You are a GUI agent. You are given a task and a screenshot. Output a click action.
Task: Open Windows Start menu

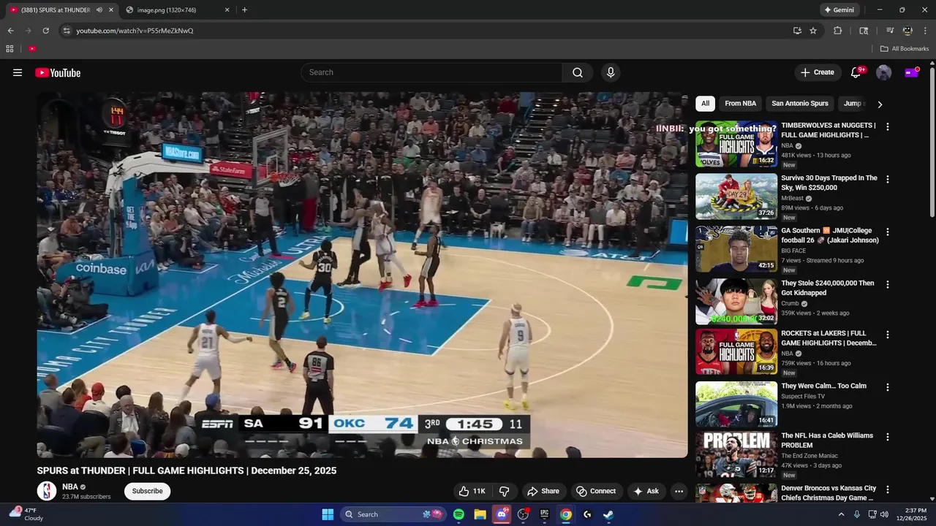coord(328,514)
